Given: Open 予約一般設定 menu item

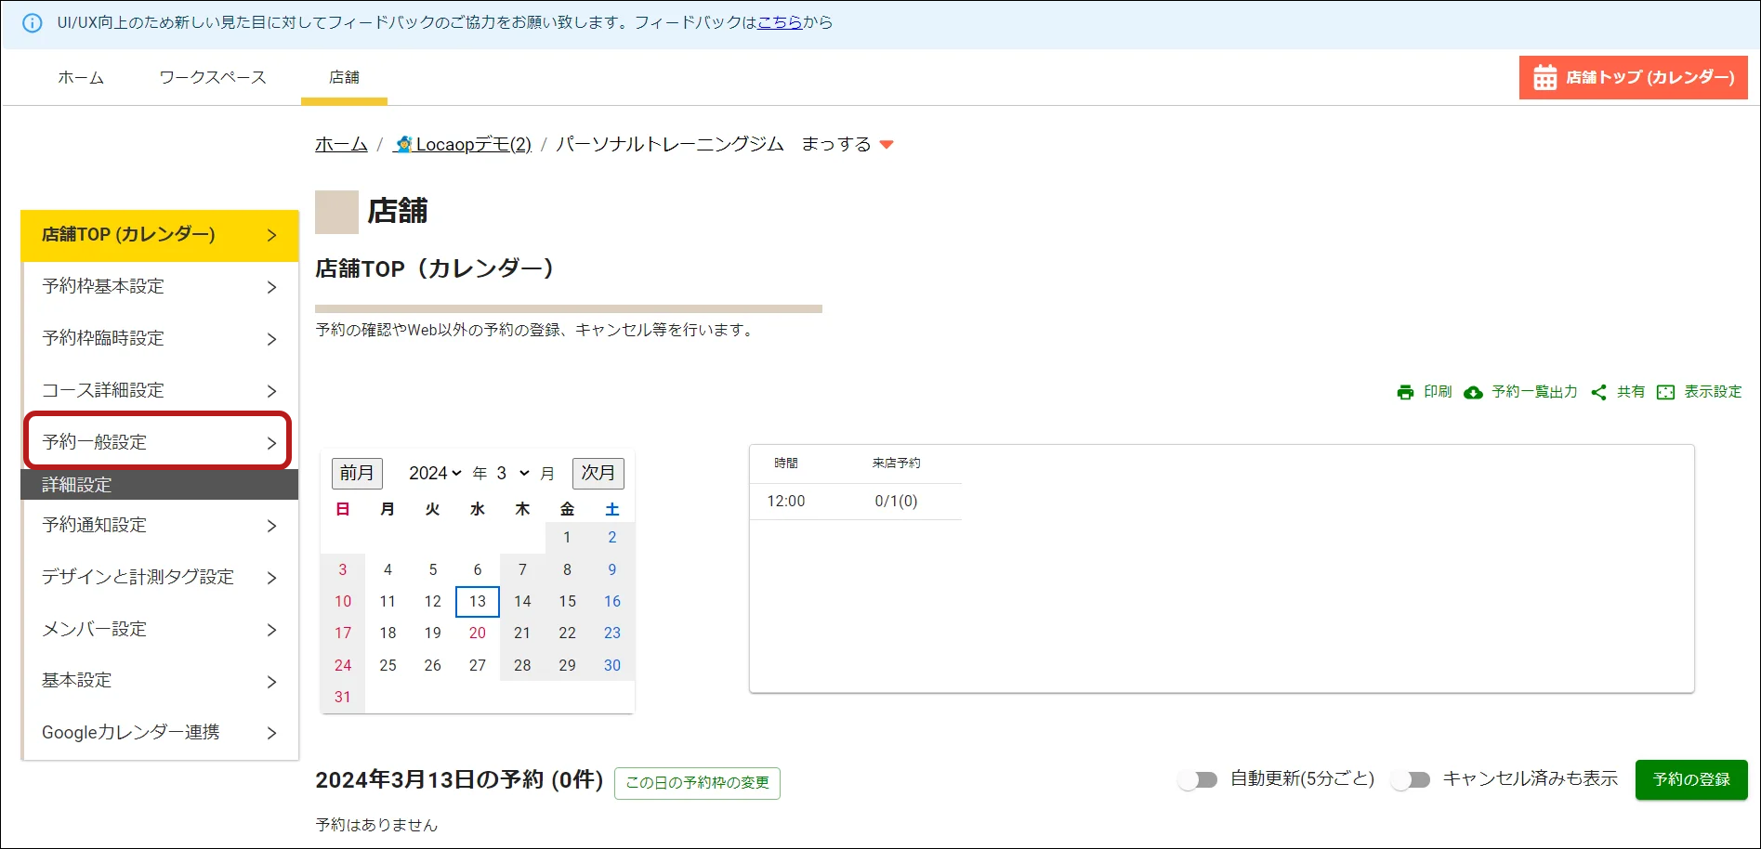Looking at the screenshot, I should (x=160, y=442).
